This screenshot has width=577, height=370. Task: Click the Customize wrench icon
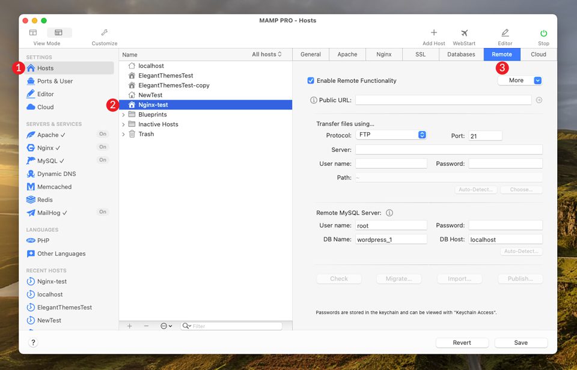click(104, 34)
